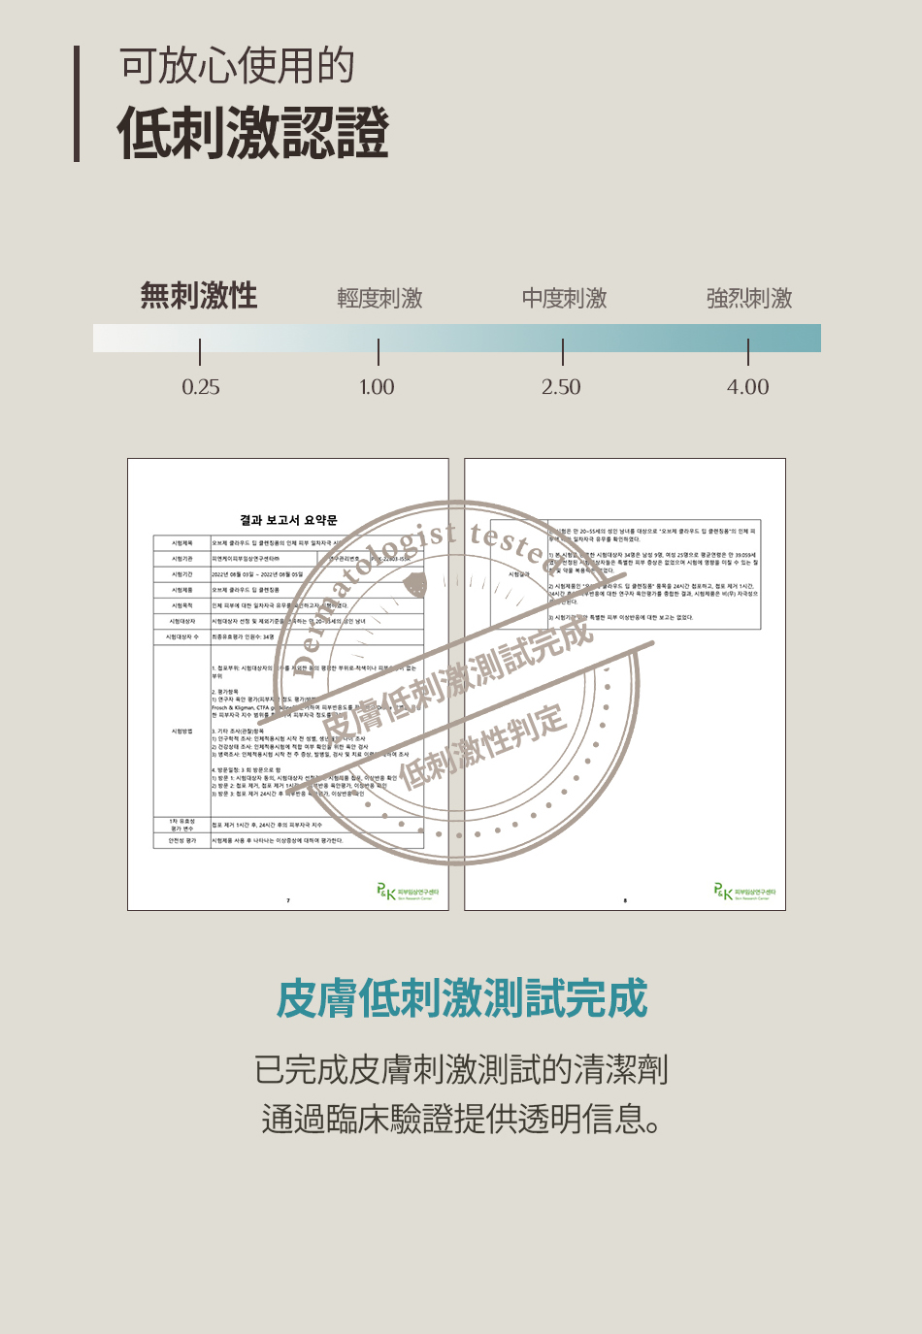Select the text '通過臨床驗證提供透明信息。'

pos(461,1119)
